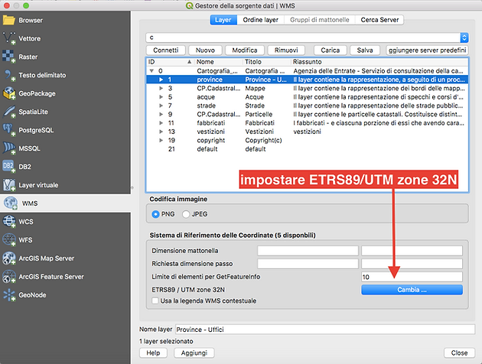Image resolution: width=482 pixels, height=364 pixels.
Task: Select PNG image encoding
Action: coord(155,214)
